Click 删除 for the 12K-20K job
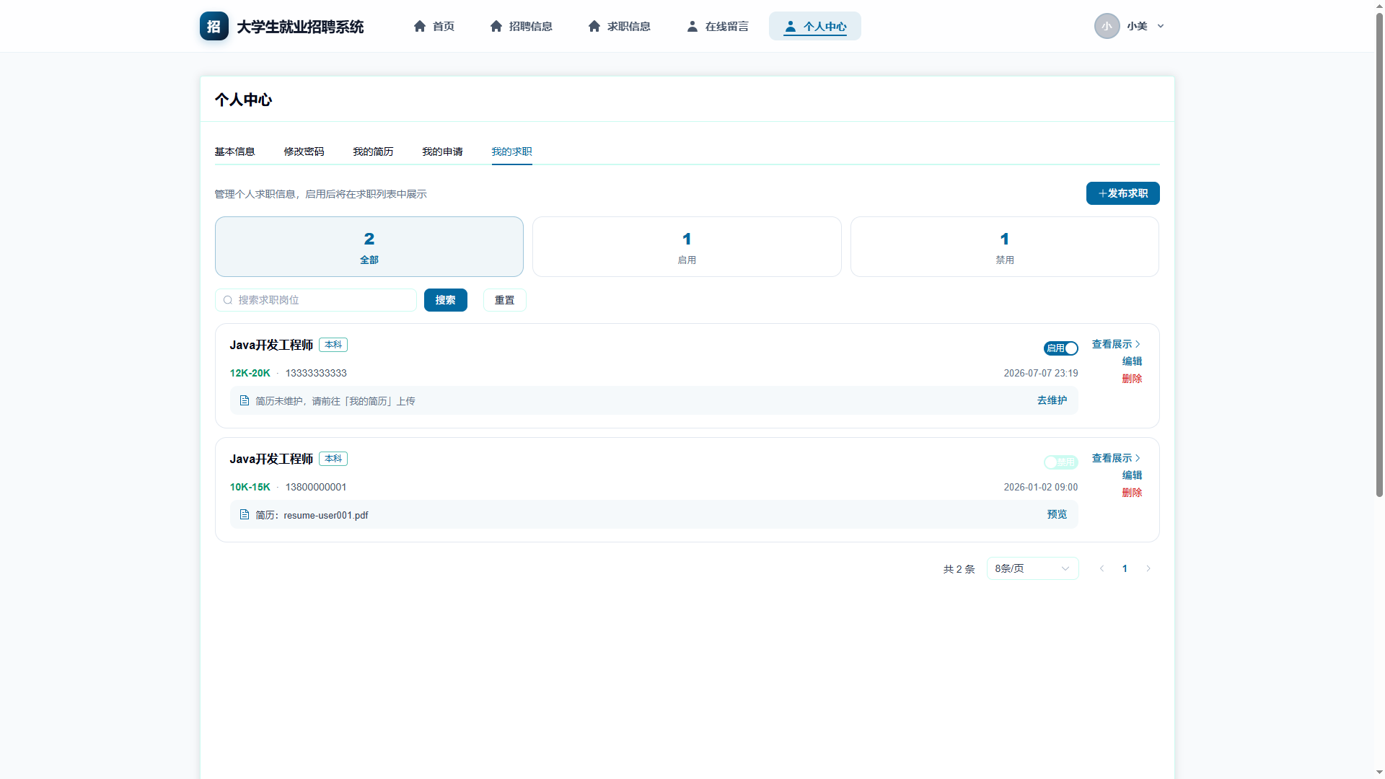Screen dimensions: 1385x779 click(1133, 379)
